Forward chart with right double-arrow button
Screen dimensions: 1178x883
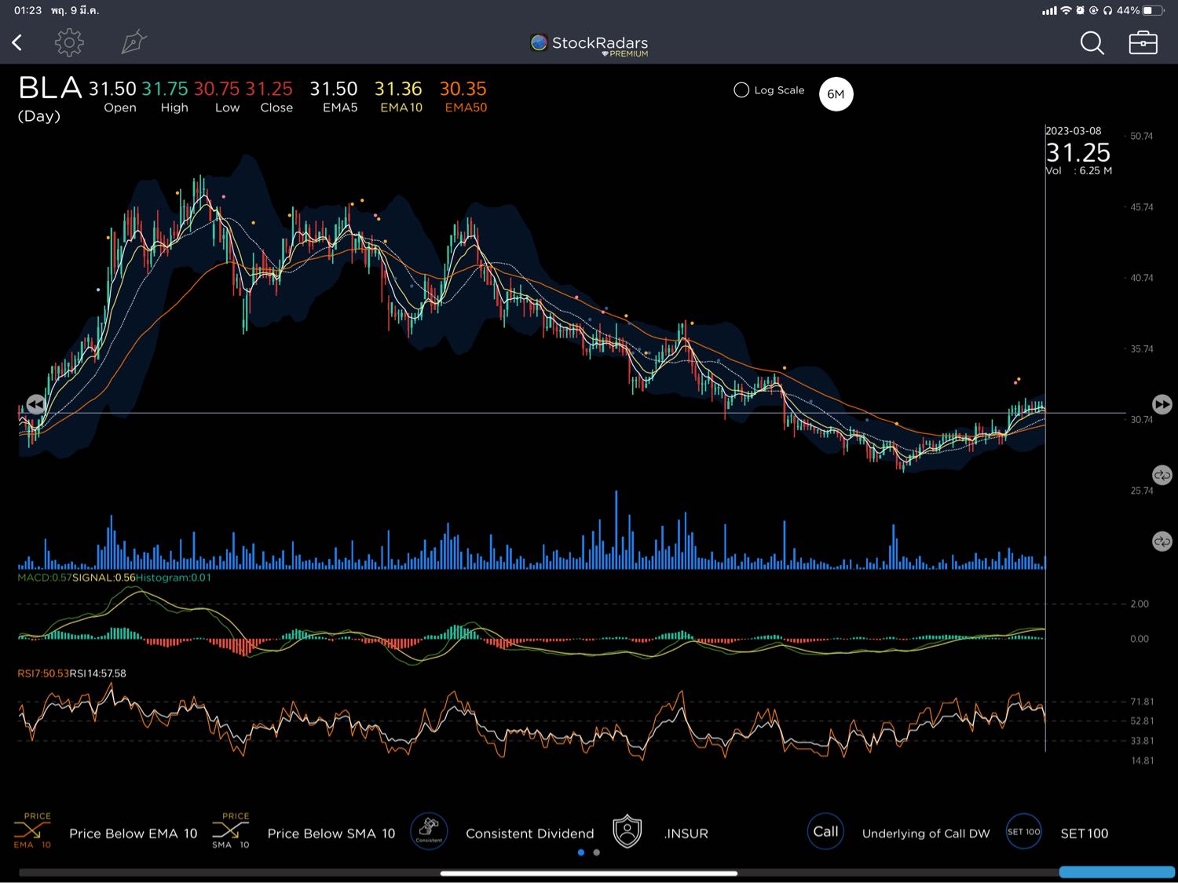coord(1162,404)
